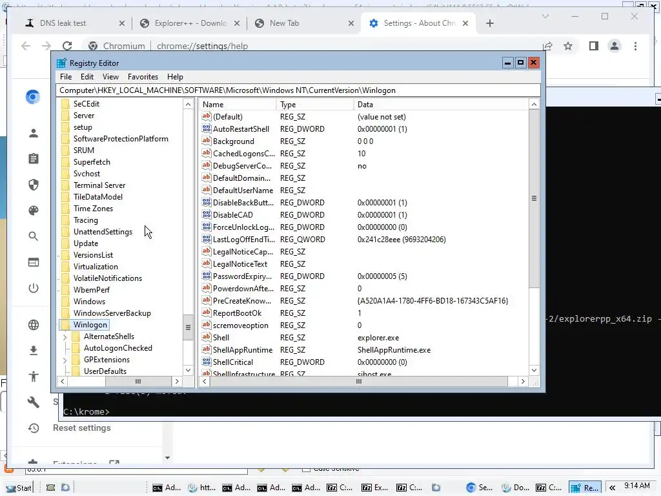This screenshot has width=661, height=496.
Task: Click the DisableCAD DWORD icon
Action: pos(206,214)
